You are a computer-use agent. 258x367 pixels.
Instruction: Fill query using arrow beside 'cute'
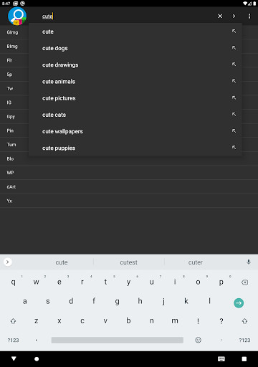(234, 32)
